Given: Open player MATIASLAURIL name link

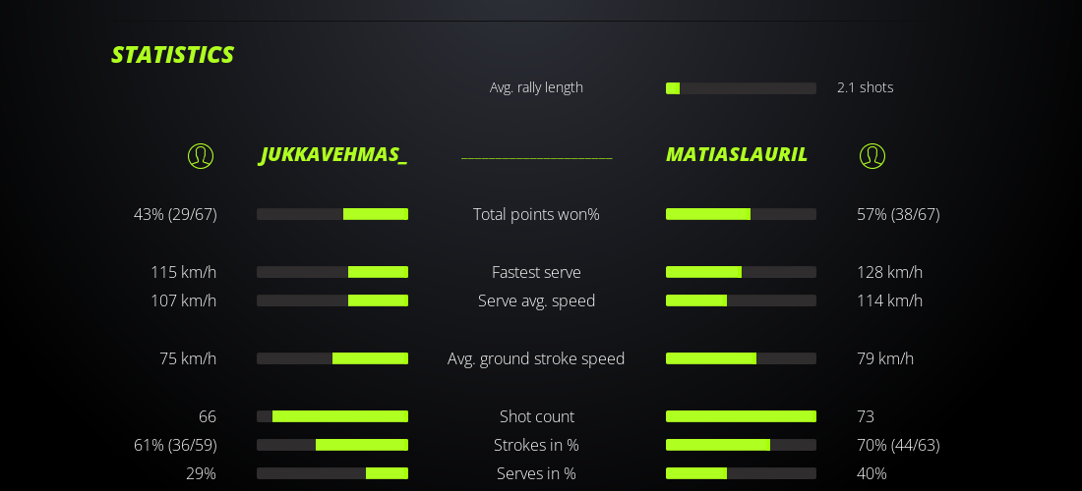Looking at the screenshot, I should coord(737,155).
